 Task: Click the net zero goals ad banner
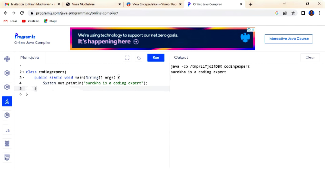pos(162,39)
